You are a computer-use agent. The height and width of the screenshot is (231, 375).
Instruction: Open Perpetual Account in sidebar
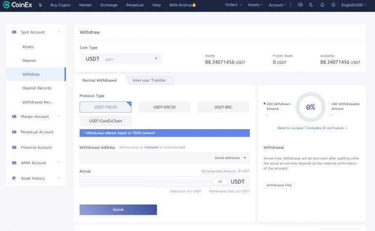pyautogui.click(x=37, y=132)
